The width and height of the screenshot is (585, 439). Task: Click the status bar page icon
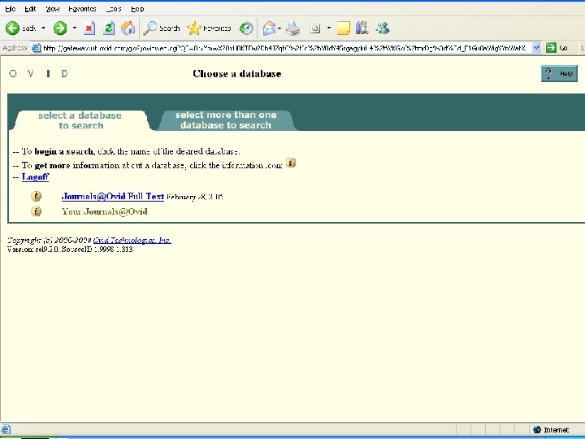tap(6, 430)
